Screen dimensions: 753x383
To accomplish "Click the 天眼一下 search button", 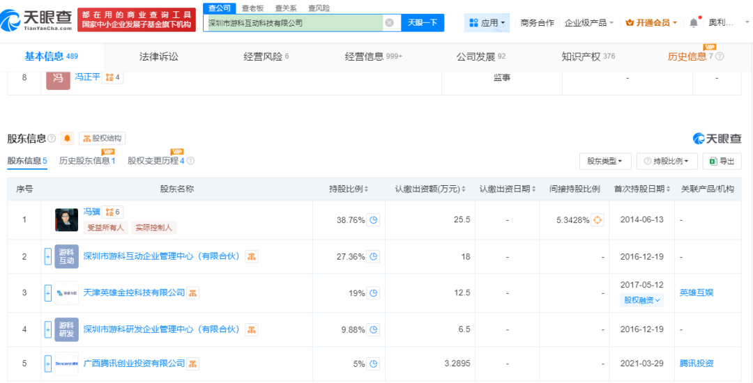I will click(423, 23).
